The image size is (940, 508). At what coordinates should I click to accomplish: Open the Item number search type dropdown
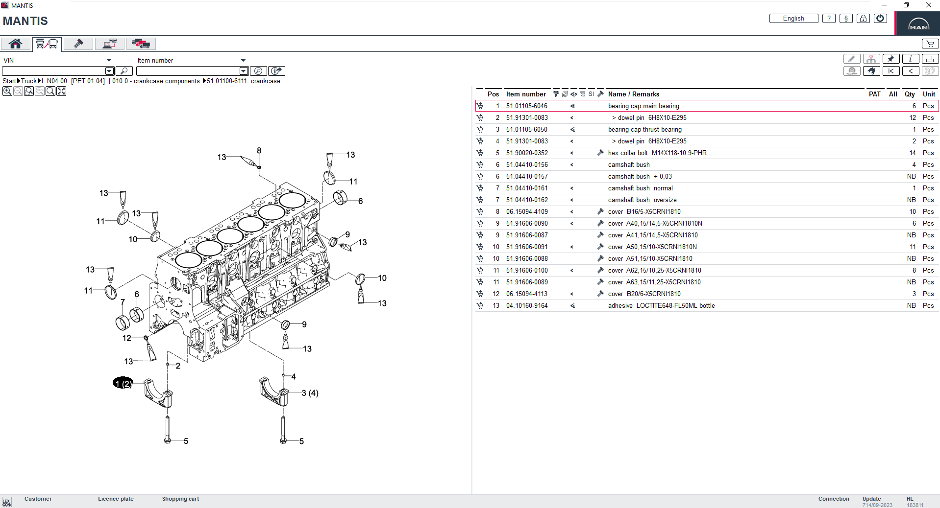pos(243,61)
